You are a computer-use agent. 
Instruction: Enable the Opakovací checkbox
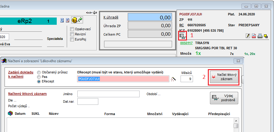click(72, 29)
